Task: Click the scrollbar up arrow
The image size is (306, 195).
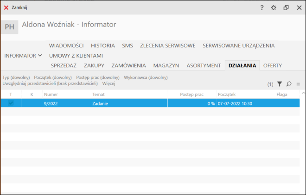Action: click(x=303, y=93)
